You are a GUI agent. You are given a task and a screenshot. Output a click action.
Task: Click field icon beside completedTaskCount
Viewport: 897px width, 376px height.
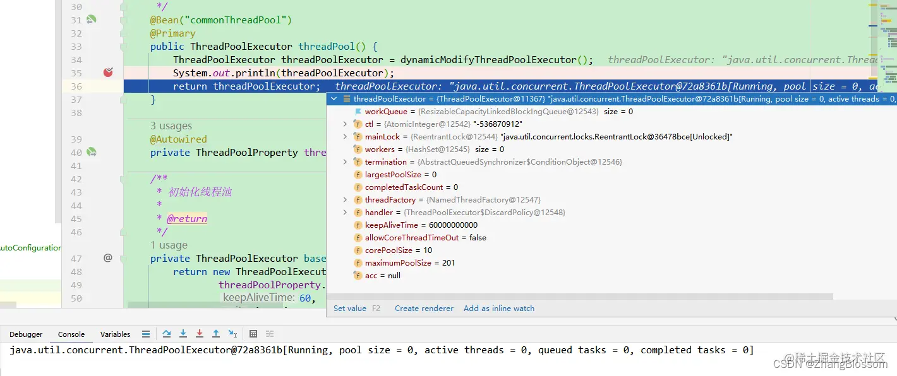click(358, 187)
